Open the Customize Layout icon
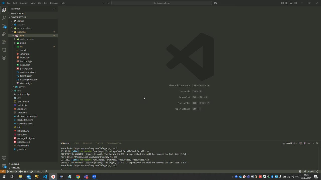Image resolution: width=321 pixels, height=180 pixels. [282, 3]
